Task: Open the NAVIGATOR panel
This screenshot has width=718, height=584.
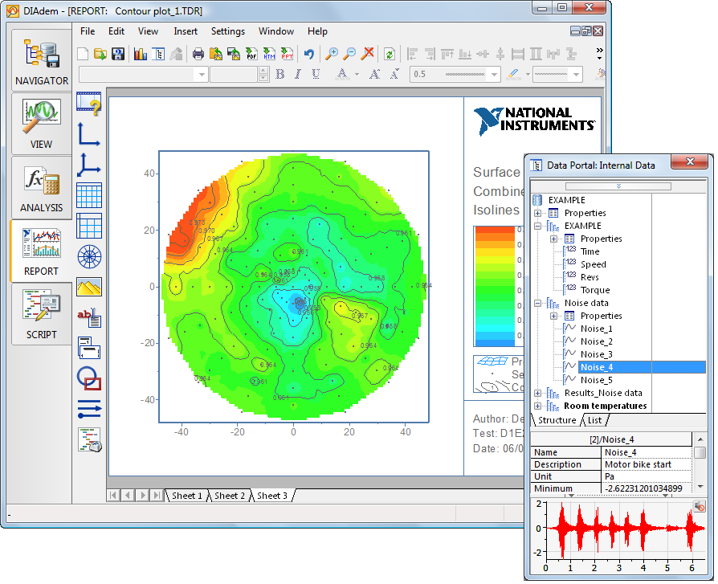Action: click(41, 60)
